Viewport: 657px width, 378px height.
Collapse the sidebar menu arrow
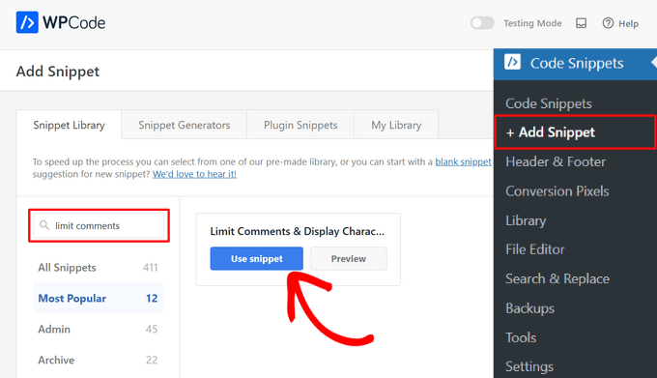coord(654,63)
